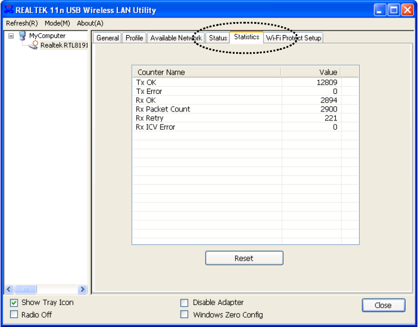Open the Refresh(R) menu
Image resolution: width=418 pixels, height=327 pixels.
coord(22,23)
